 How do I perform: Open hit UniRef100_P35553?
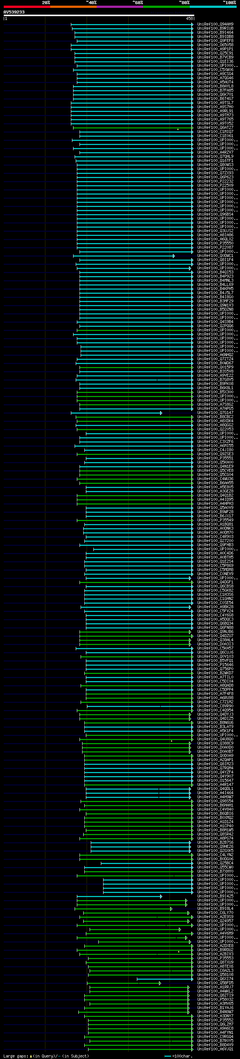[215, 958]
